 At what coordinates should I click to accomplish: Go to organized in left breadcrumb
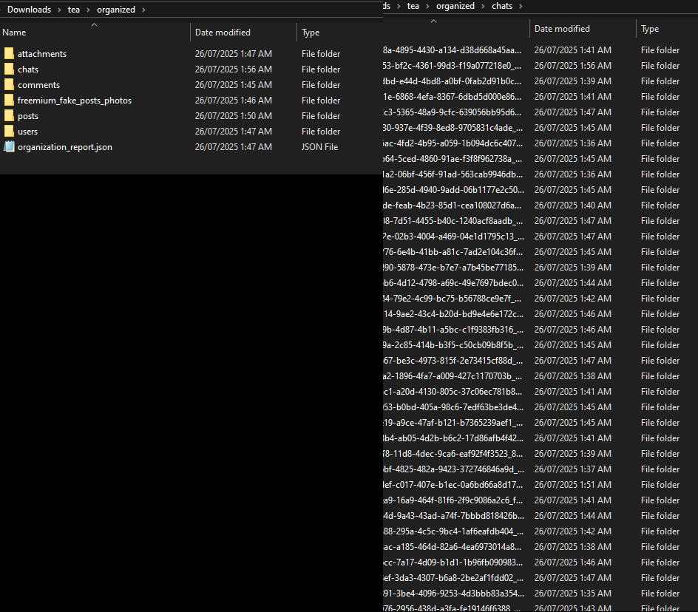coord(116,10)
